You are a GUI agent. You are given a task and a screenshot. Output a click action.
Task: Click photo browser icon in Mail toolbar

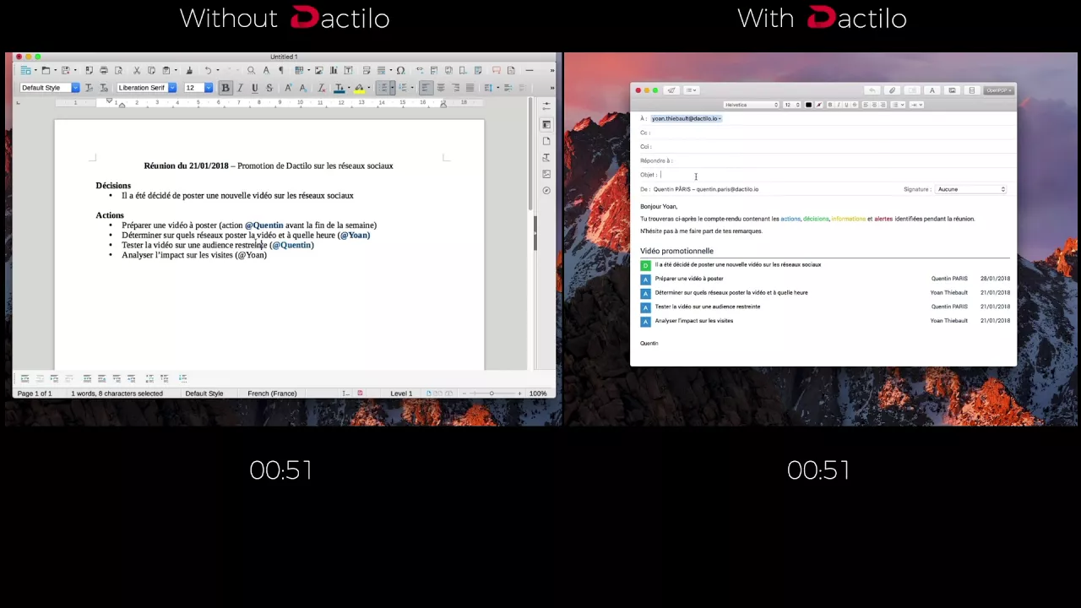(952, 90)
